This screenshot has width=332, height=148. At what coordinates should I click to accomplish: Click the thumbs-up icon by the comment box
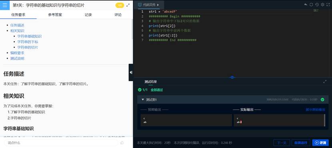(x=122, y=143)
